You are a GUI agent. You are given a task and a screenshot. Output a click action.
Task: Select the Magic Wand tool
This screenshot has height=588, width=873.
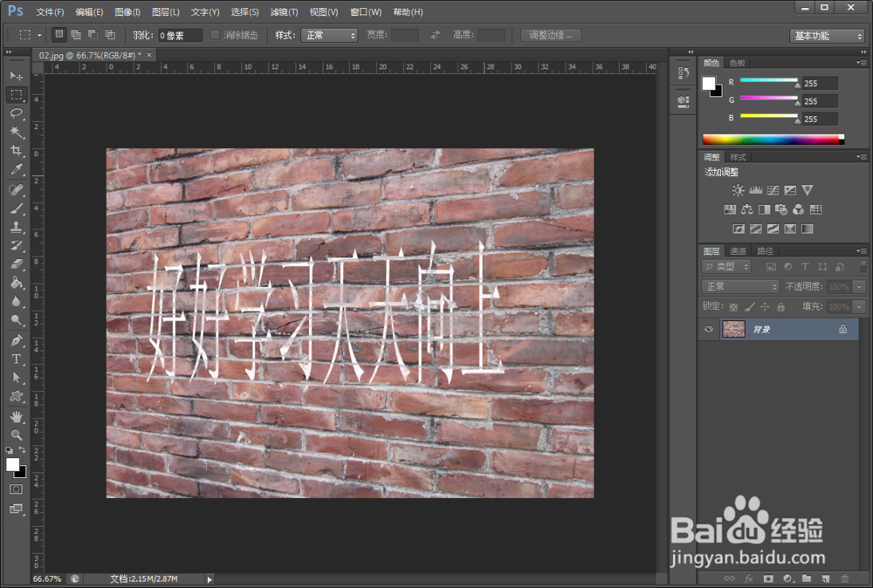pyautogui.click(x=16, y=132)
